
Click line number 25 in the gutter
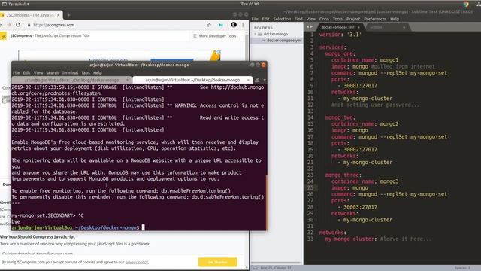[310, 187]
